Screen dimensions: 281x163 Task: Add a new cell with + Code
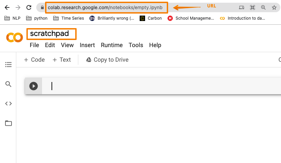[35, 60]
